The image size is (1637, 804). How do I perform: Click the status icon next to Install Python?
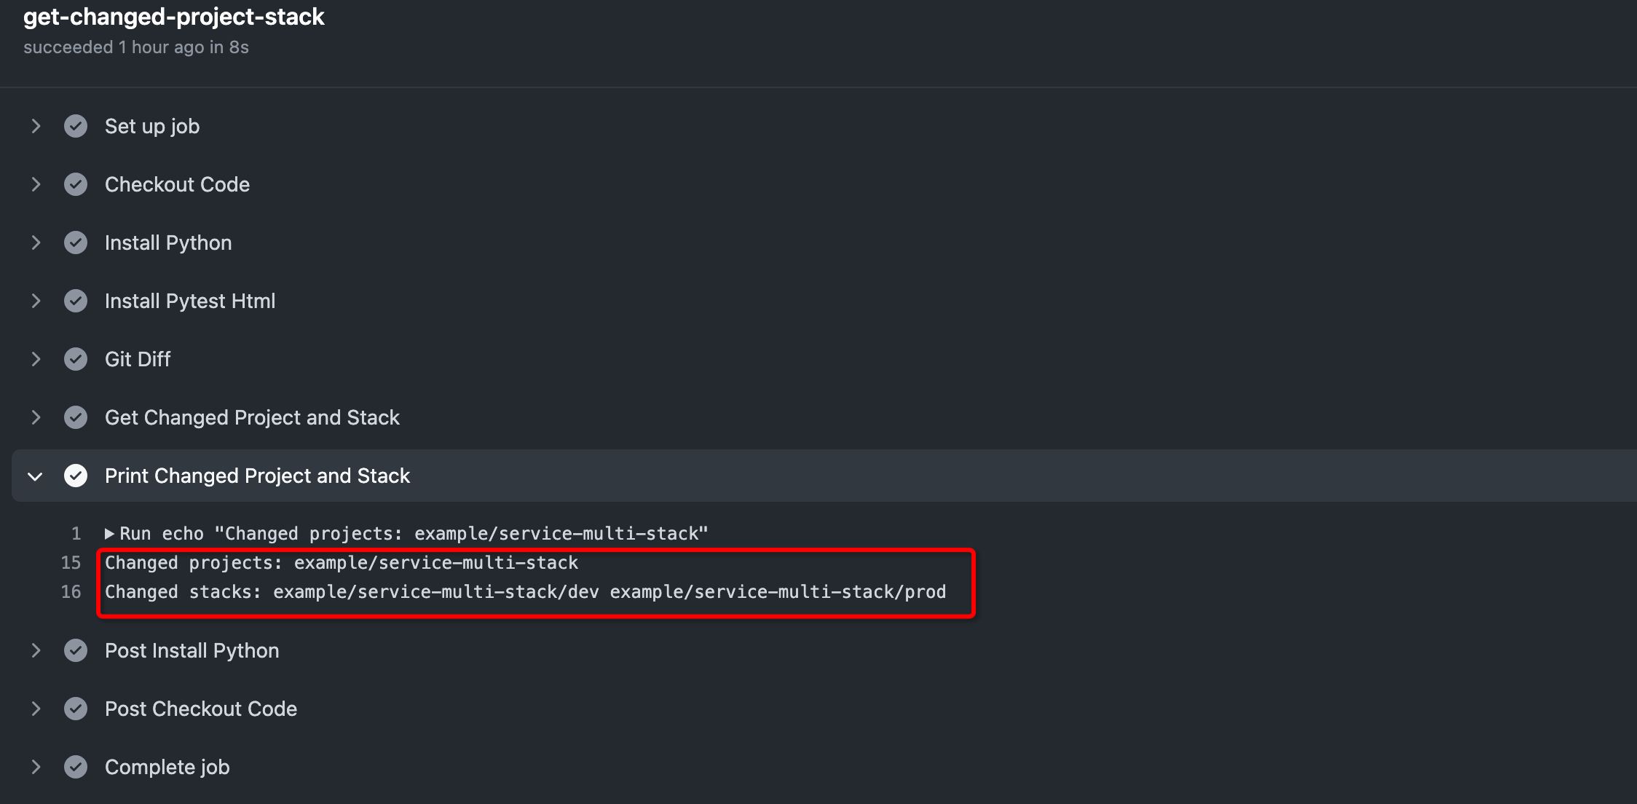click(x=76, y=243)
